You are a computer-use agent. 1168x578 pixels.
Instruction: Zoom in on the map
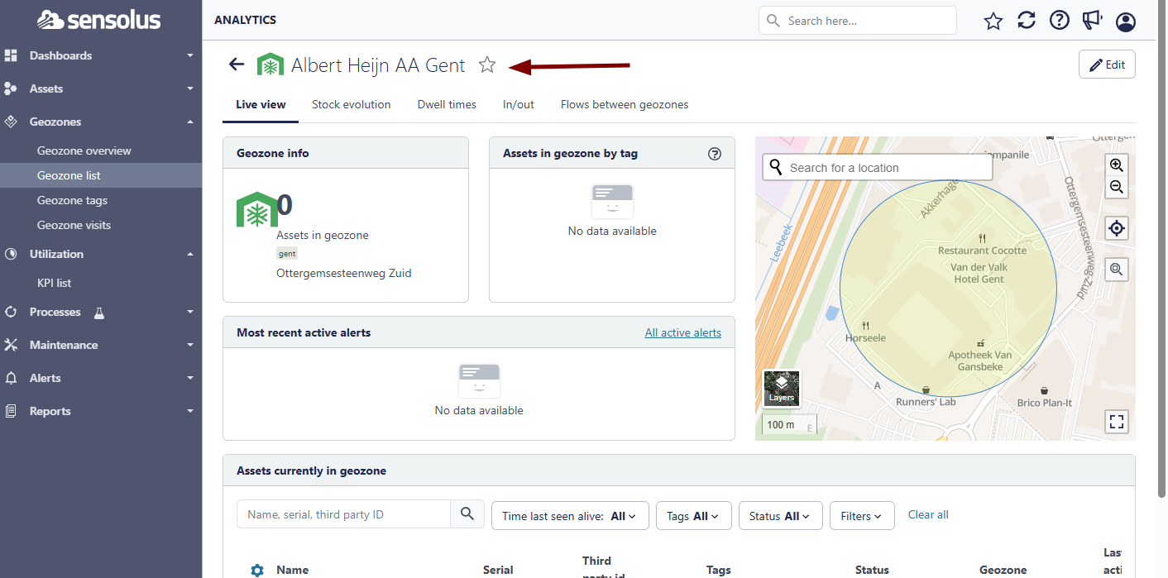pos(1117,165)
